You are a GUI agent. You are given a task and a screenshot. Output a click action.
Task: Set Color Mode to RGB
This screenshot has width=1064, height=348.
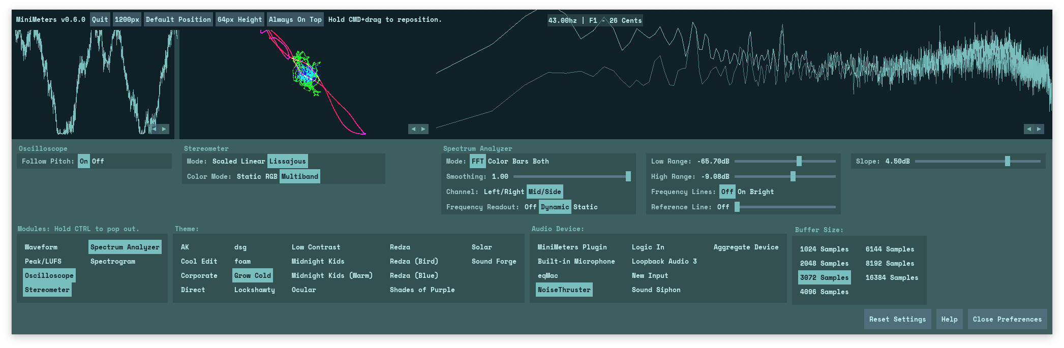click(271, 177)
